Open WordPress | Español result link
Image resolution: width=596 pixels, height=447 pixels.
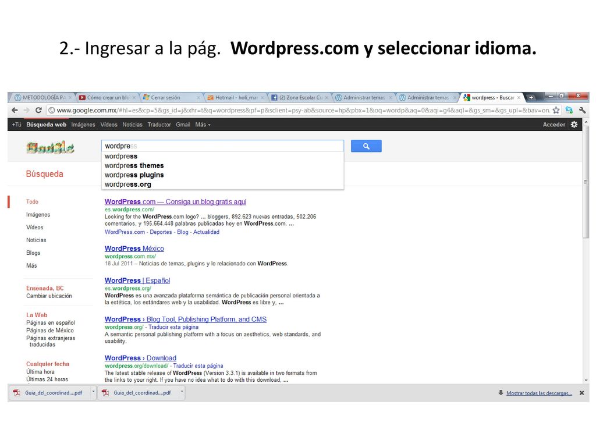137,281
